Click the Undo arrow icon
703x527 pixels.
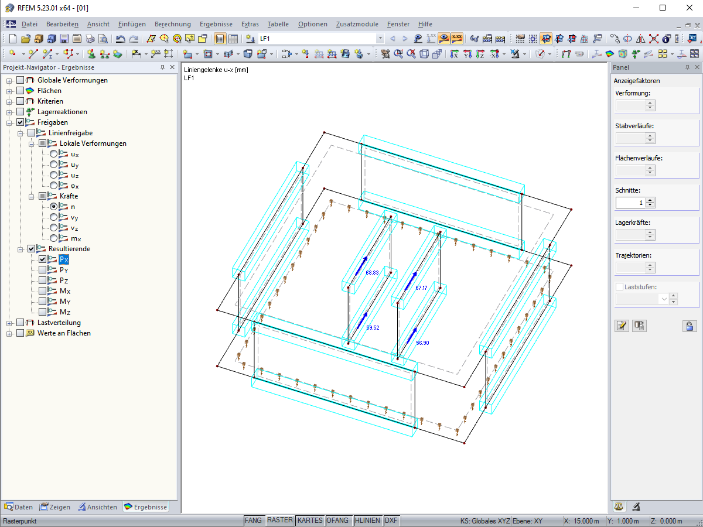(x=120, y=39)
